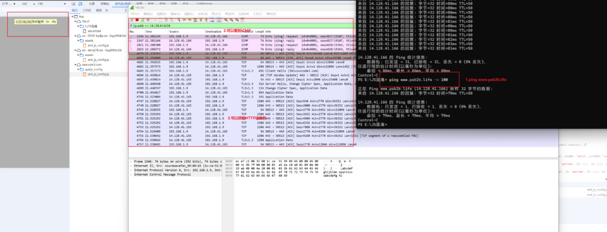The width and height of the screenshot is (607, 232).
Task: Toggle Wireshark packet colorize rules button
Action: click(219, 20)
